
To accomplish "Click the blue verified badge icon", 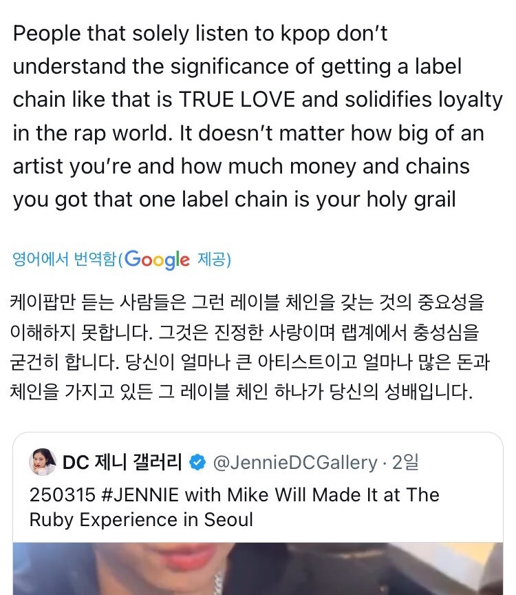I will (x=197, y=463).
